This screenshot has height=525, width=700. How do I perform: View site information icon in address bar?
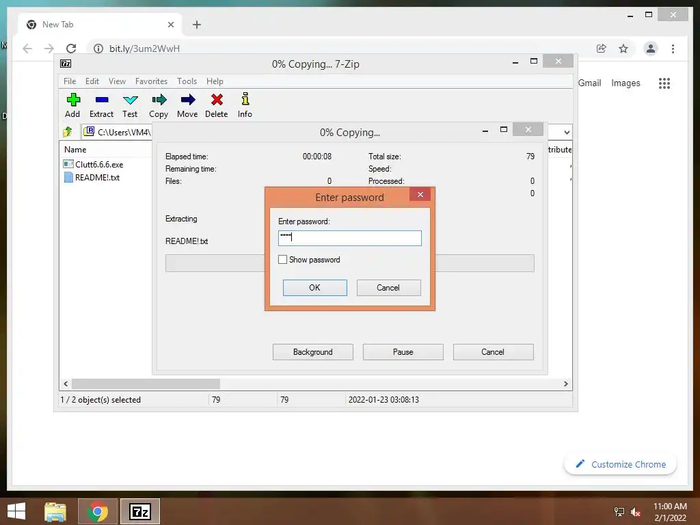pyautogui.click(x=98, y=49)
